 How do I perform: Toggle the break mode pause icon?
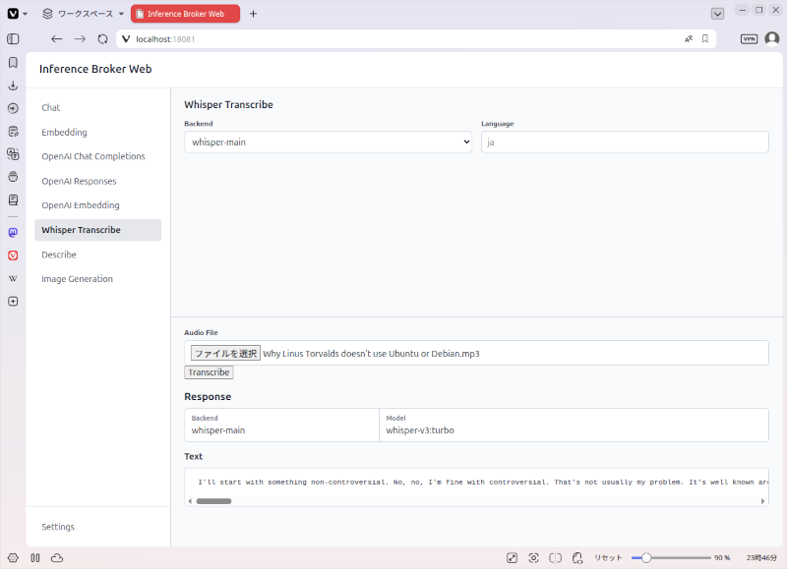pyautogui.click(x=35, y=558)
